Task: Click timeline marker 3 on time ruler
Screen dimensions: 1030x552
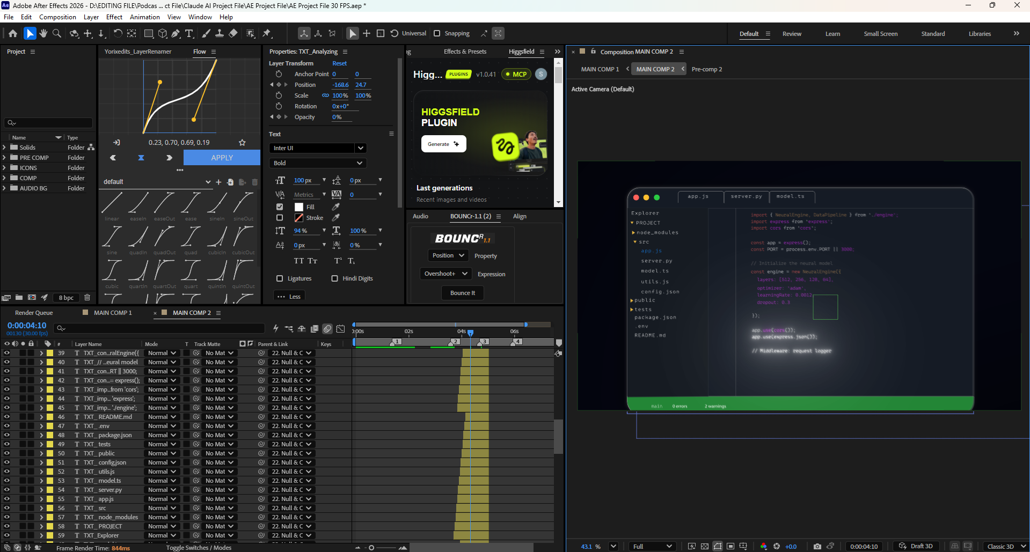Action: click(484, 342)
